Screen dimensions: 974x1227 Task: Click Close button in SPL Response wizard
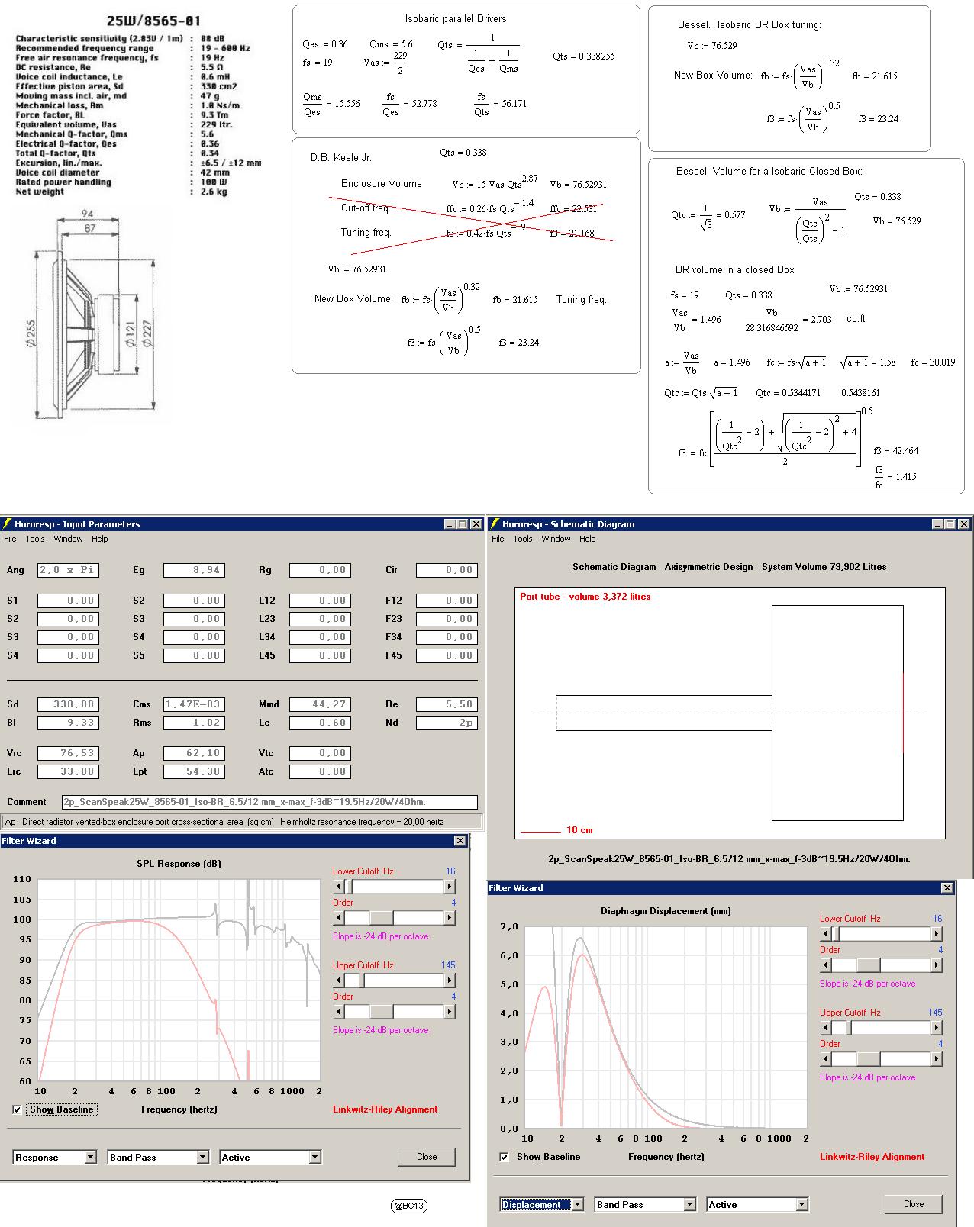coord(427,1157)
